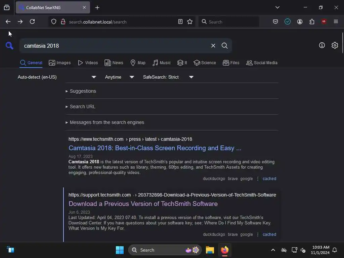Open the Auto-detect language dropdown
The width and height of the screenshot is (344, 258).
57,77
